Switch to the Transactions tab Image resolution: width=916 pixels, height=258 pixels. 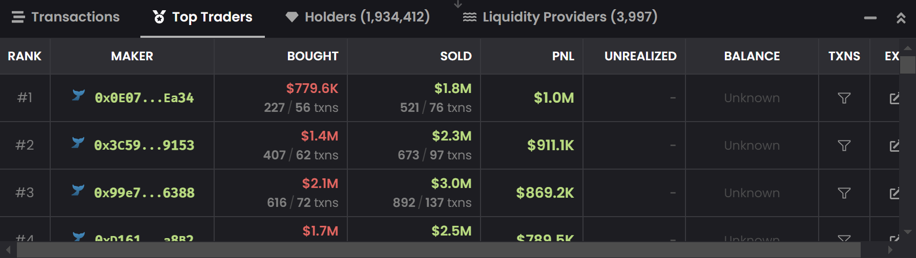pos(66,17)
